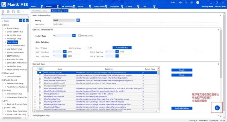Viewport: 227px width, 122px height.
Task: Check the Sel box for AllowCombineDiffProcStatus
Action: [40, 81]
